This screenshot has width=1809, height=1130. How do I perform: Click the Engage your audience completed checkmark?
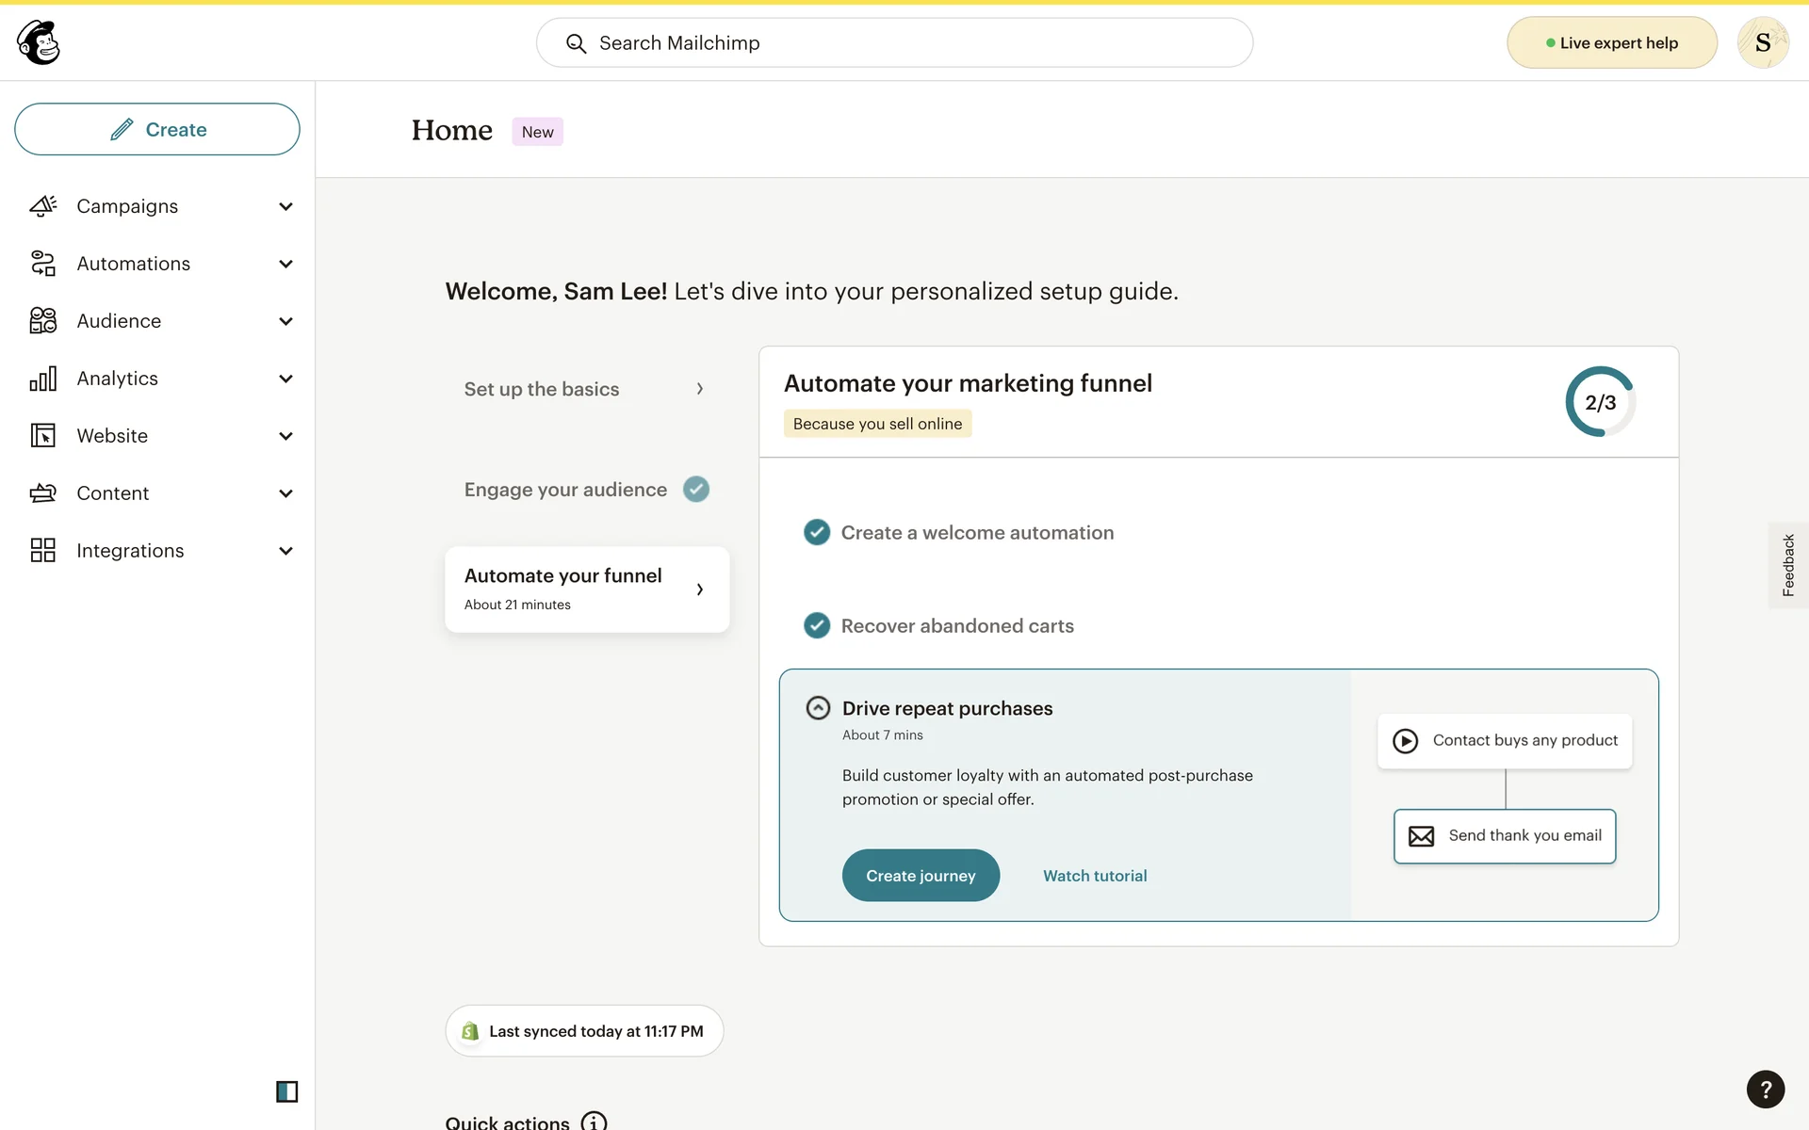695,490
